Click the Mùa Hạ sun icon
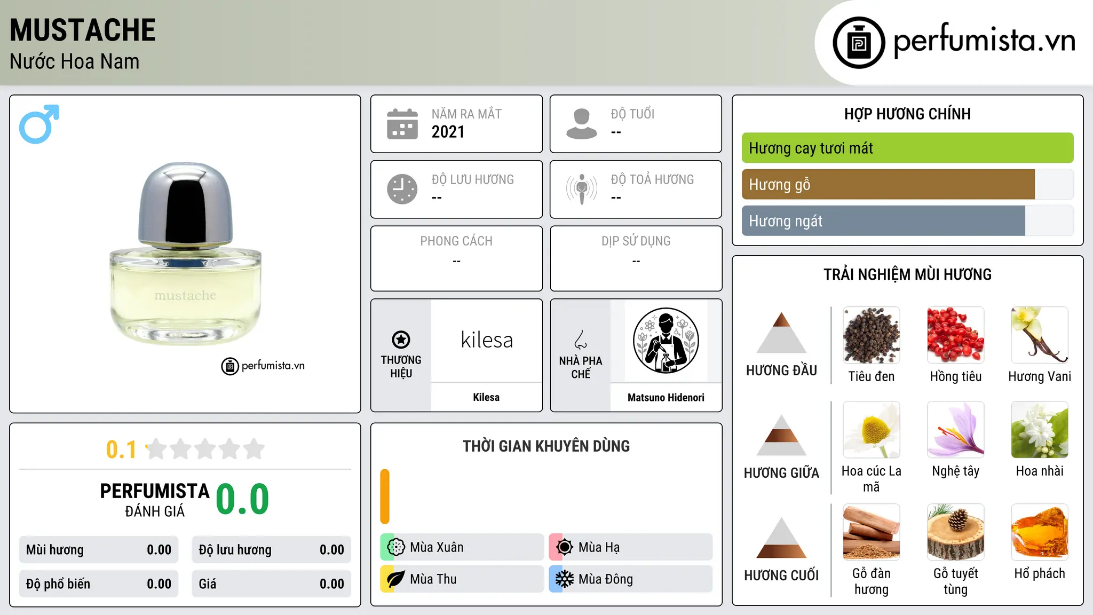 [x=565, y=547]
